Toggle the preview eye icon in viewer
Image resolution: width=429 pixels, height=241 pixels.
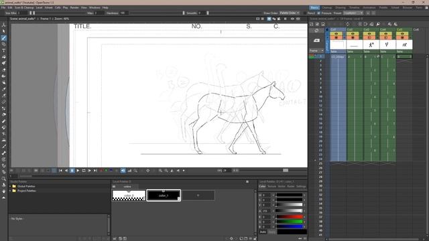pos(292,19)
